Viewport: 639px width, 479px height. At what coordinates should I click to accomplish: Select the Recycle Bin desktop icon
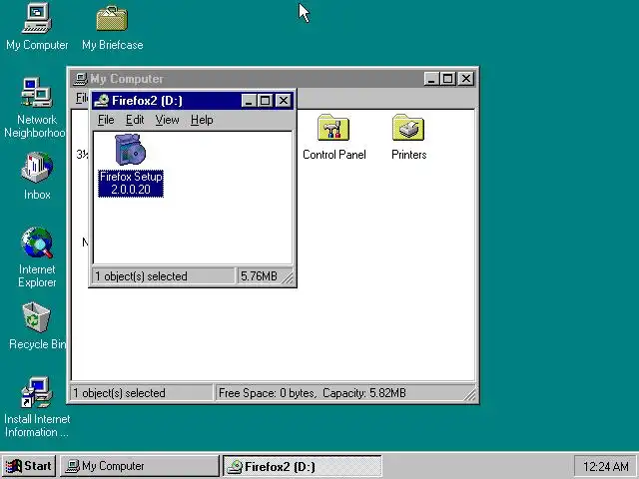coord(37,317)
